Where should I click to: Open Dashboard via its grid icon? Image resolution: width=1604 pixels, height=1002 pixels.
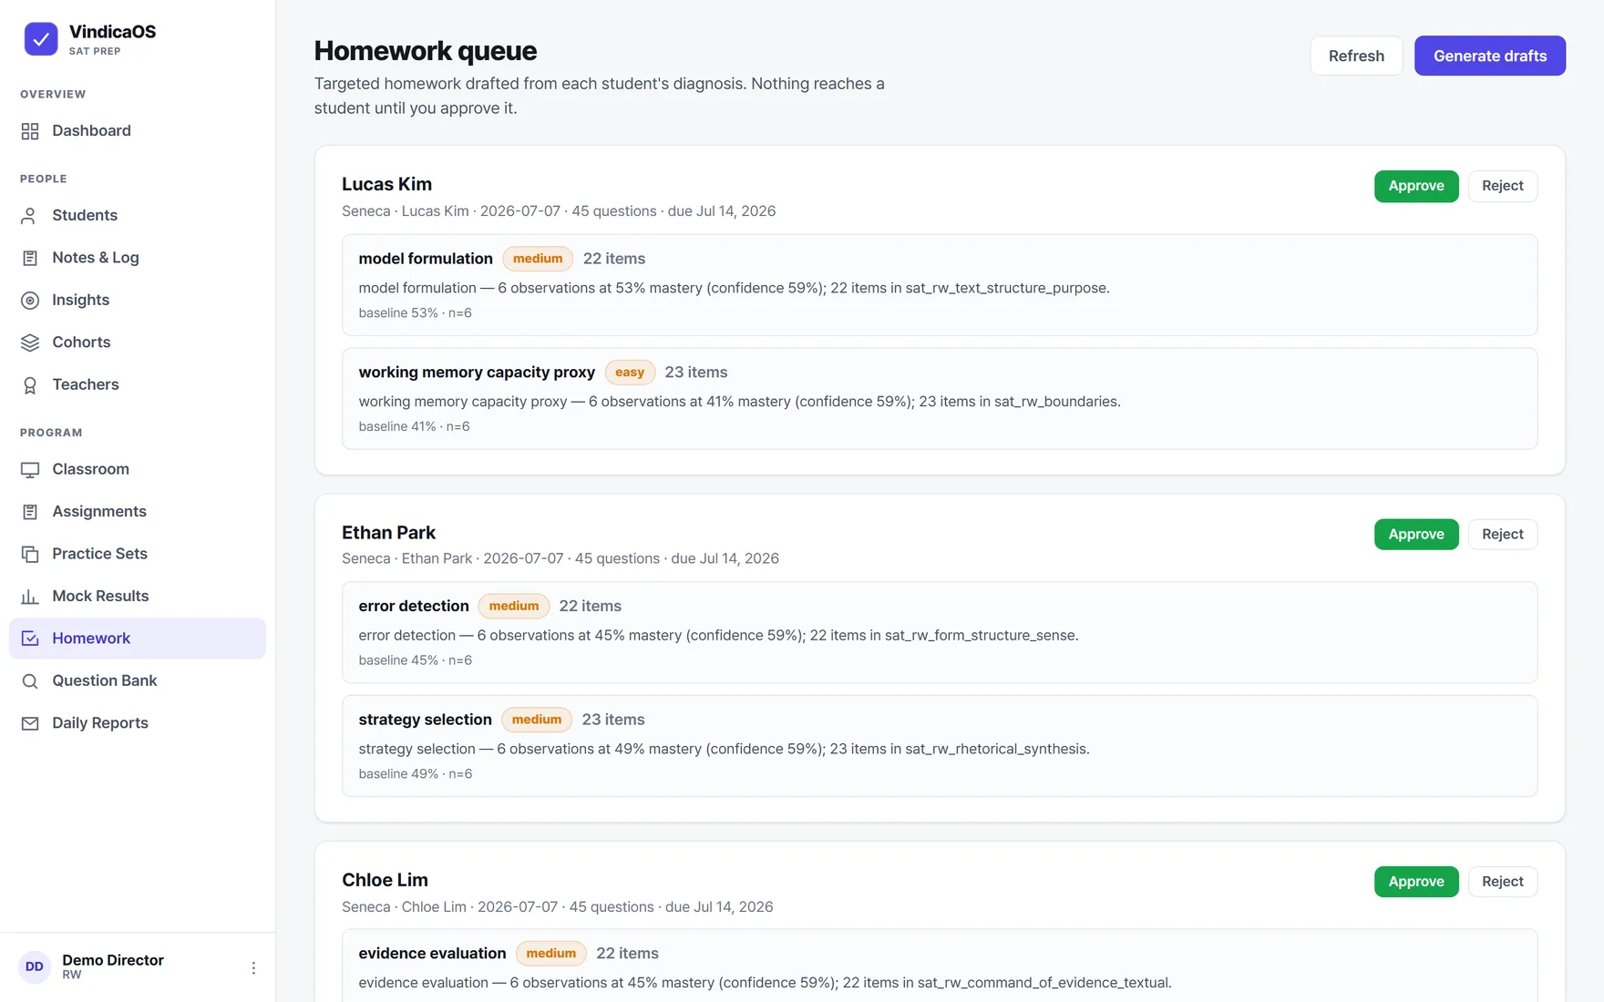click(x=30, y=131)
